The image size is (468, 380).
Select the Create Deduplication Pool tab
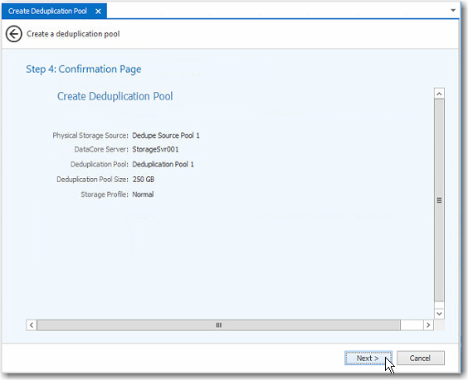(47, 12)
